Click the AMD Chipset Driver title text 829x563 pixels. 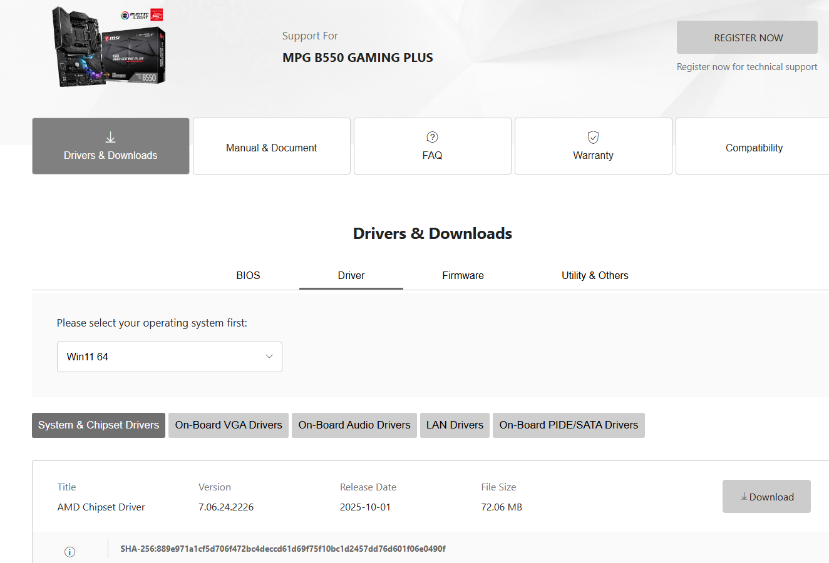coord(101,507)
